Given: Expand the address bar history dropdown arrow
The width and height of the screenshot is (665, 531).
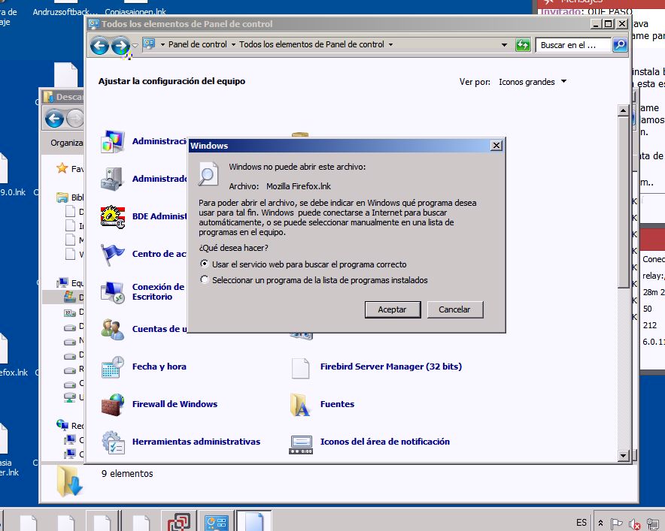Looking at the screenshot, I should (504, 45).
